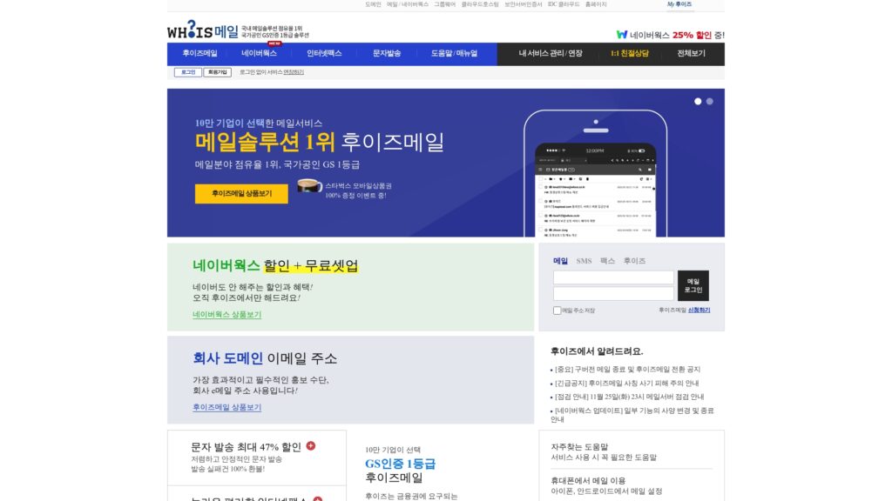Click the login ID input field
The height and width of the screenshot is (501, 892).
(x=613, y=278)
